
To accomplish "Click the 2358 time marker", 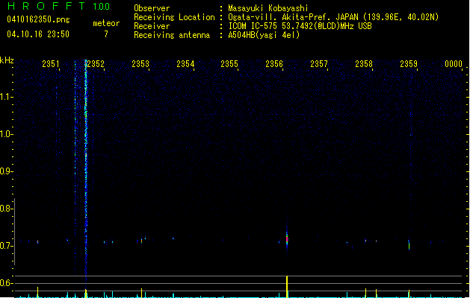I will pyautogui.click(x=364, y=64).
